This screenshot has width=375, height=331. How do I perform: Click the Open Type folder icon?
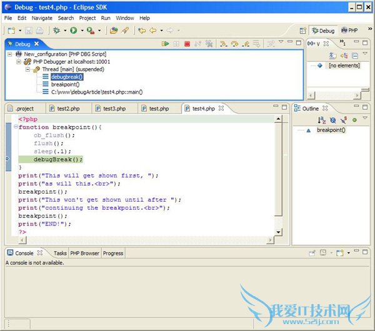(x=114, y=31)
